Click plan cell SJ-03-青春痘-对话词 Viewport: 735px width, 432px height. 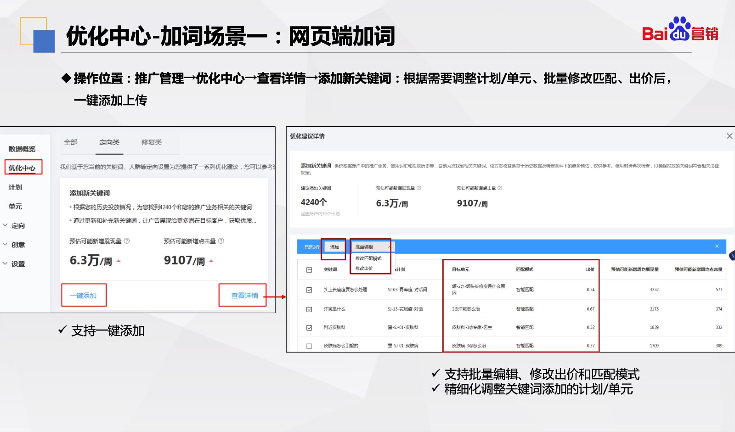coord(407,290)
